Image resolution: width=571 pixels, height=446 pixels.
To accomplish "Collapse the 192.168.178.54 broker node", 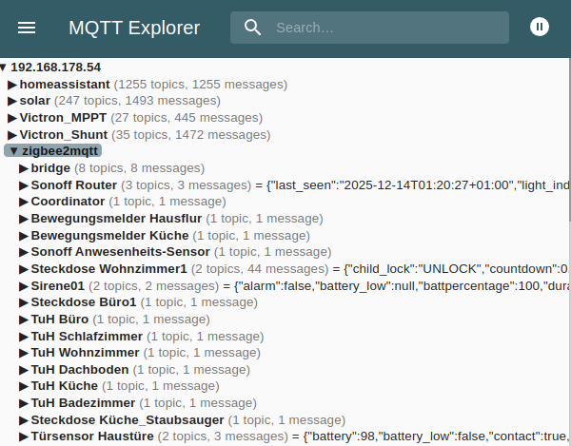I will 4,68.
